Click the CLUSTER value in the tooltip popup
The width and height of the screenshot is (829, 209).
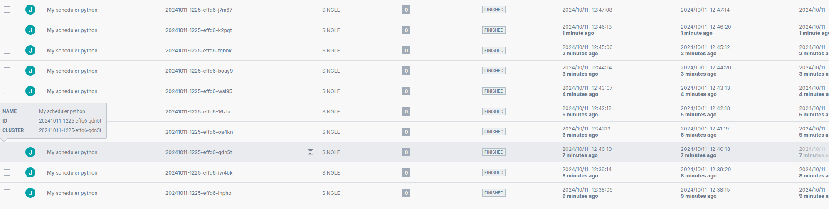(x=70, y=130)
